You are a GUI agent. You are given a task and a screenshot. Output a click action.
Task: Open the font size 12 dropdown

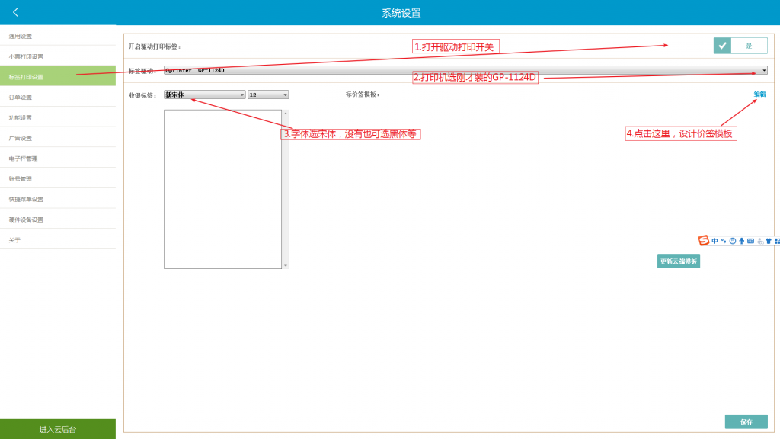coord(268,95)
